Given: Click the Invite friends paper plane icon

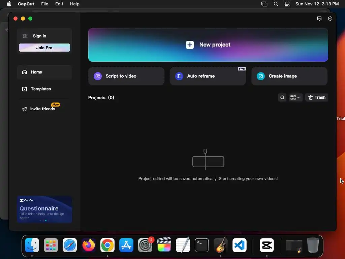Looking at the screenshot, I should (x=24, y=109).
